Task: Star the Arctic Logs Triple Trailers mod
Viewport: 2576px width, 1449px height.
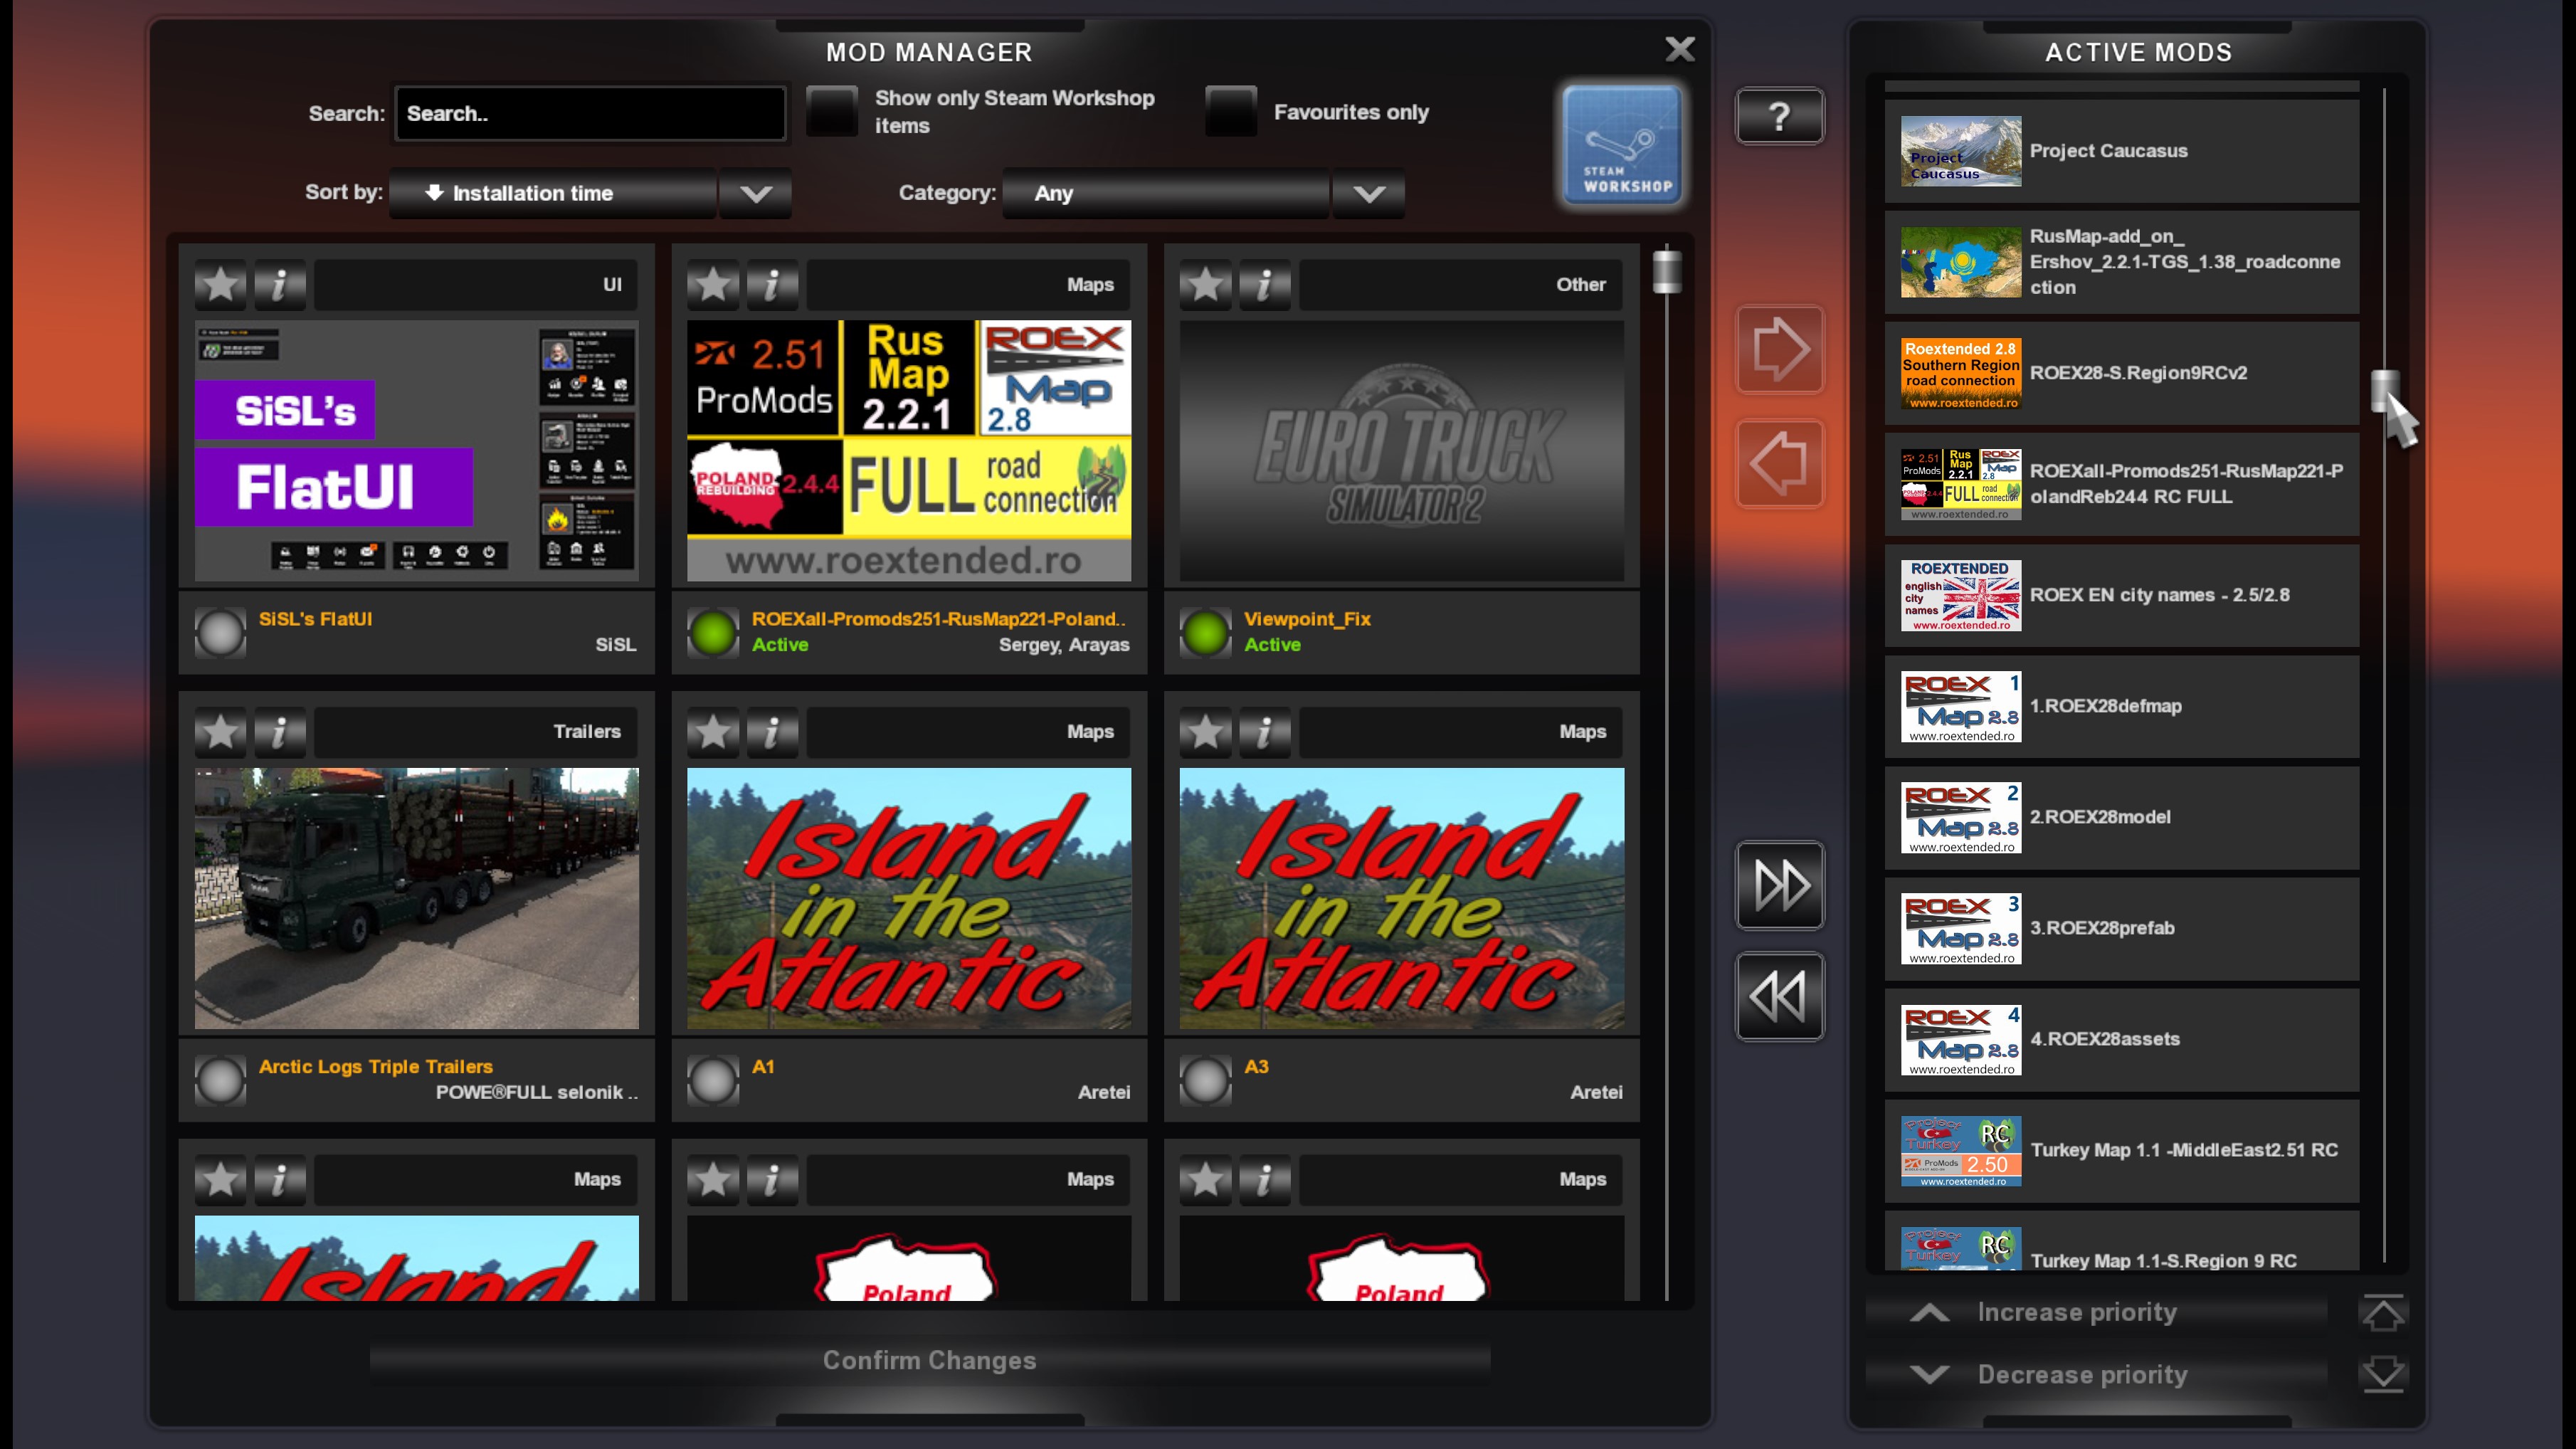Action: [221, 732]
